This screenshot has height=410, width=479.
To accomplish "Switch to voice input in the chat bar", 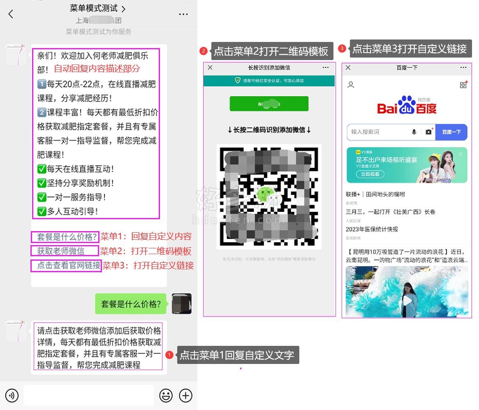I will click(12, 395).
